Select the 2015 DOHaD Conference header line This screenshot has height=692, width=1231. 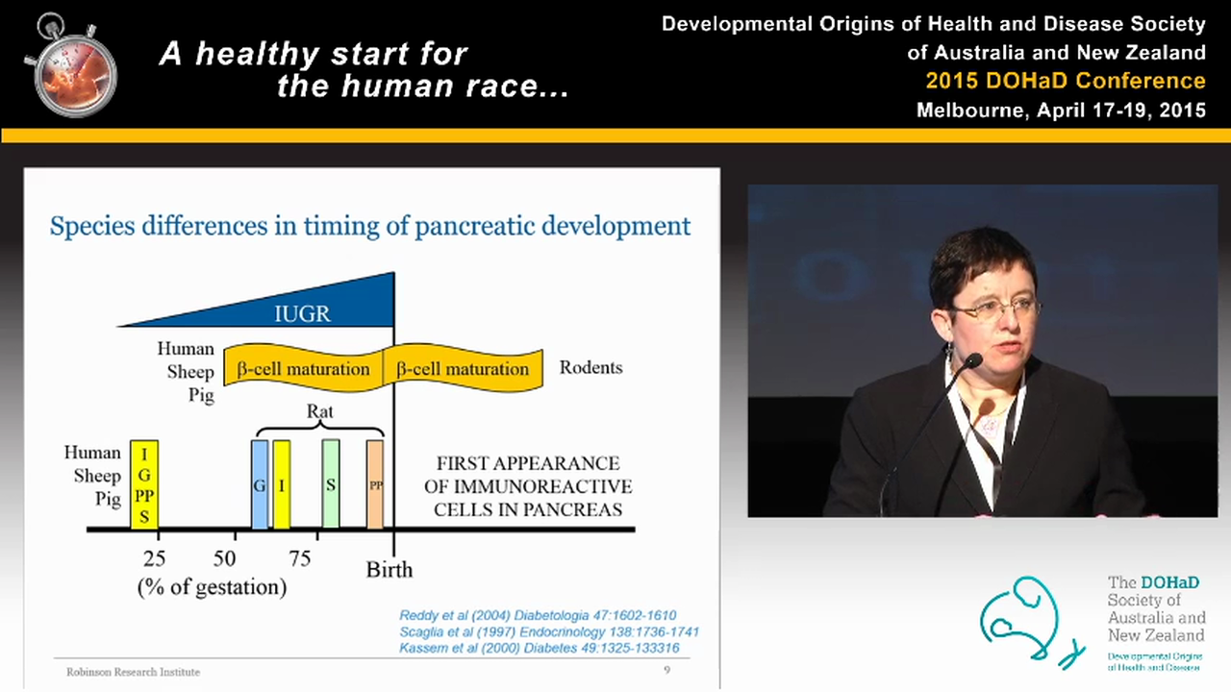(x=1065, y=81)
